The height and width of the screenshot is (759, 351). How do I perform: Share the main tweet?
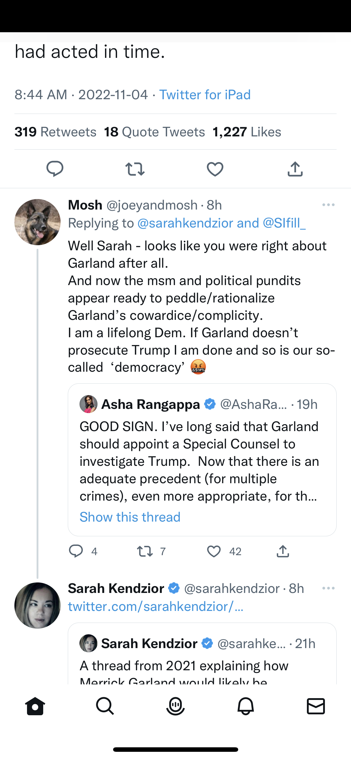pyautogui.click(x=295, y=169)
